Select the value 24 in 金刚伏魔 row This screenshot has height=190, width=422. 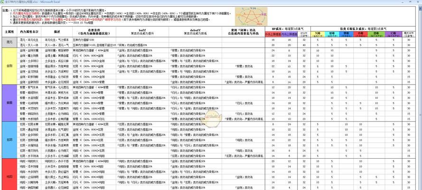[x=273, y=50]
